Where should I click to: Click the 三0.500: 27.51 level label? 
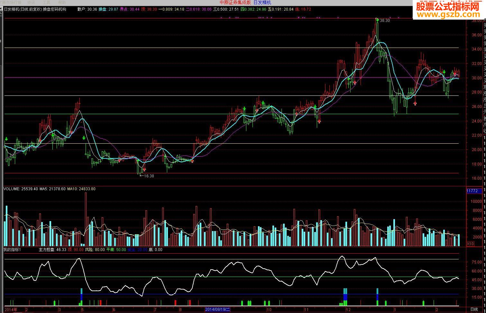[x=226, y=9]
